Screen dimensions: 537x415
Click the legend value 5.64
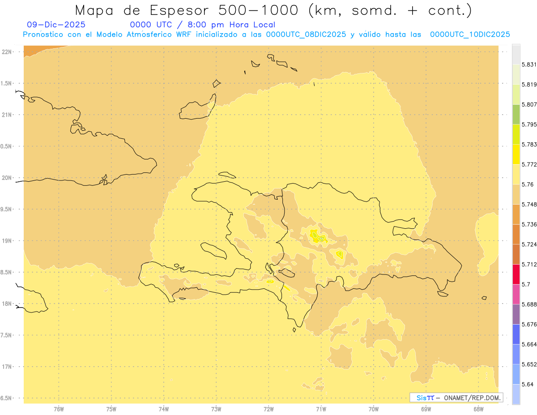(528, 384)
